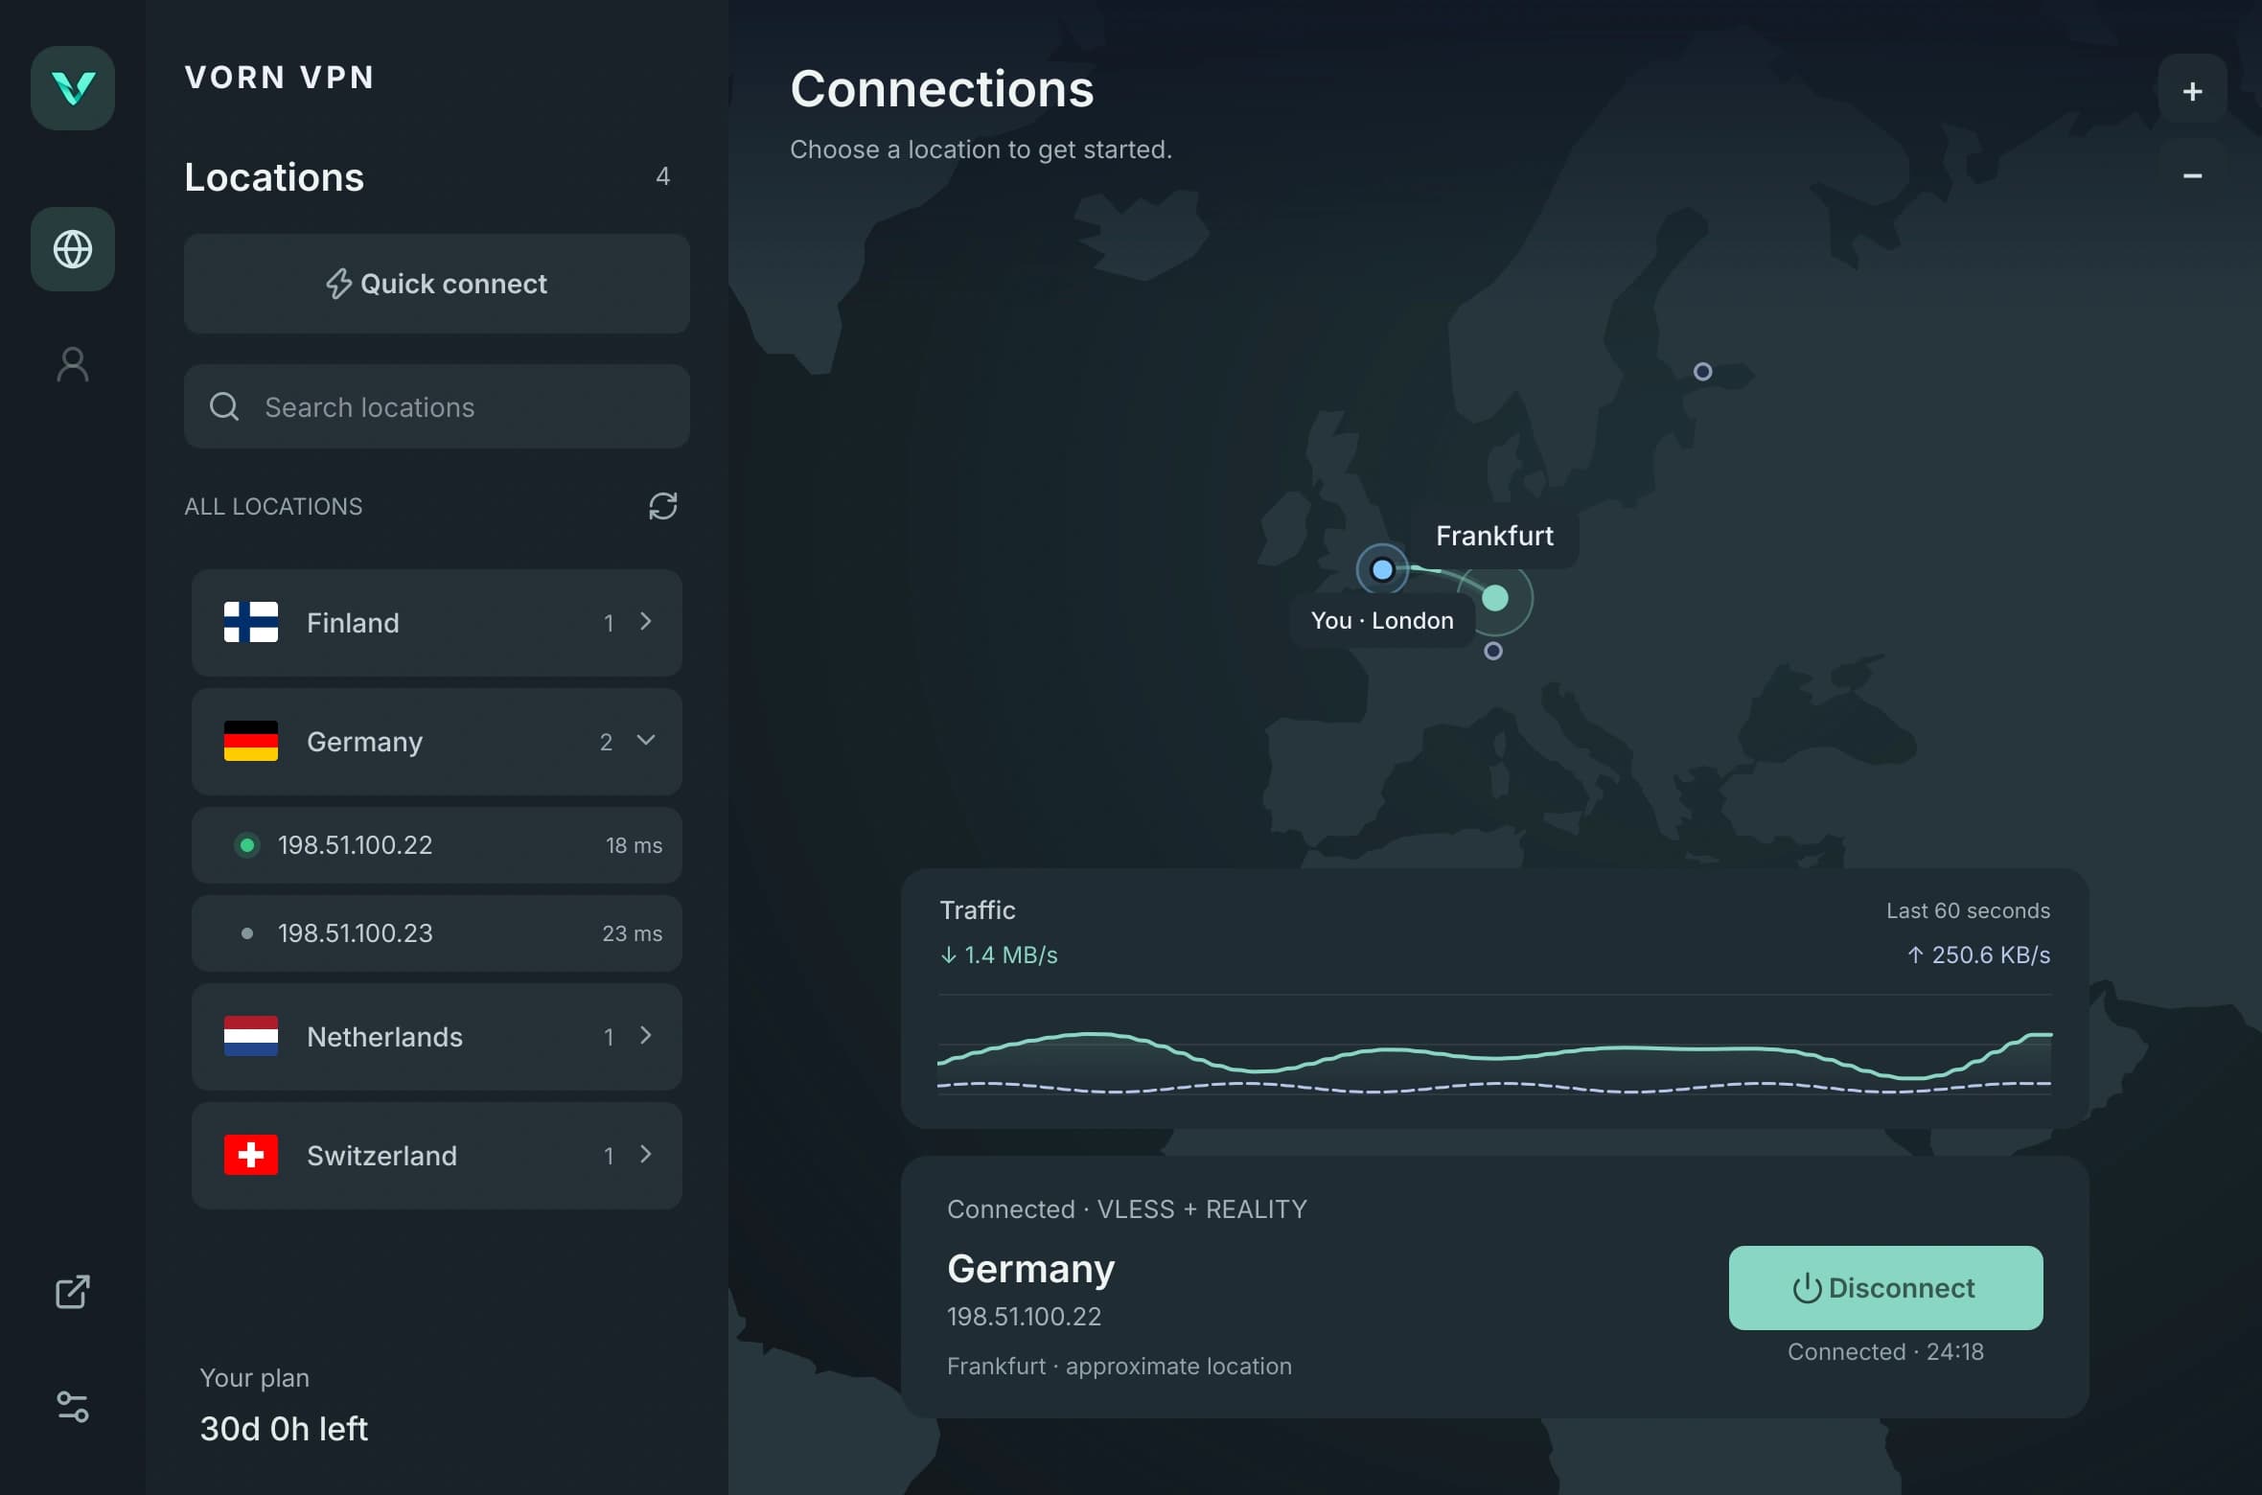Click the You · London label
Viewport: 2262px width, 1495px height.
click(1382, 620)
